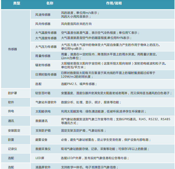Click description 风向是指风吹来的方向
Screen dimensions: 175x169
point(76,24)
